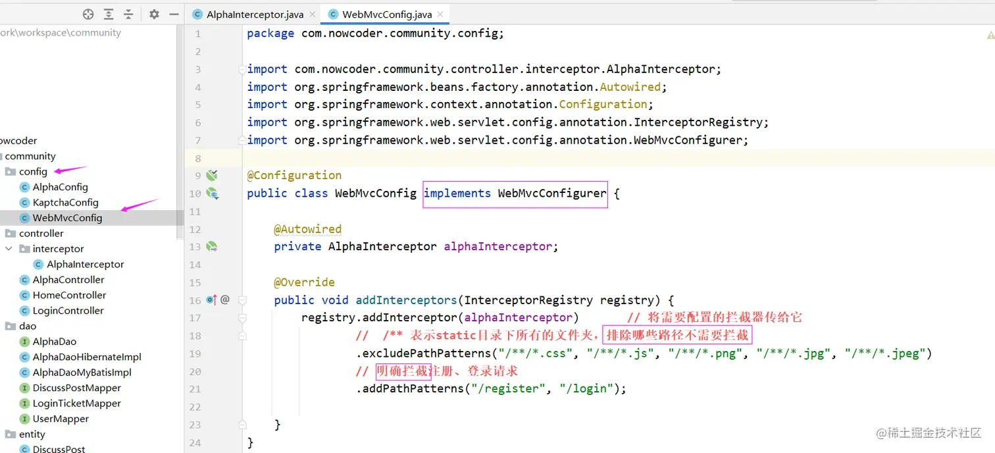Click the @Override annotation on line 15
The height and width of the screenshot is (453, 995).
(x=305, y=282)
